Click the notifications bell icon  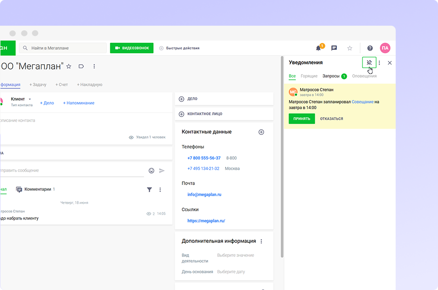pos(318,48)
